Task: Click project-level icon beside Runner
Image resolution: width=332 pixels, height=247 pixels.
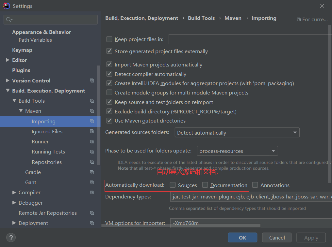Action: pos(92,142)
